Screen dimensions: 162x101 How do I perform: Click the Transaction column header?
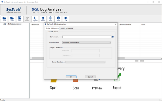coord(35,25)
